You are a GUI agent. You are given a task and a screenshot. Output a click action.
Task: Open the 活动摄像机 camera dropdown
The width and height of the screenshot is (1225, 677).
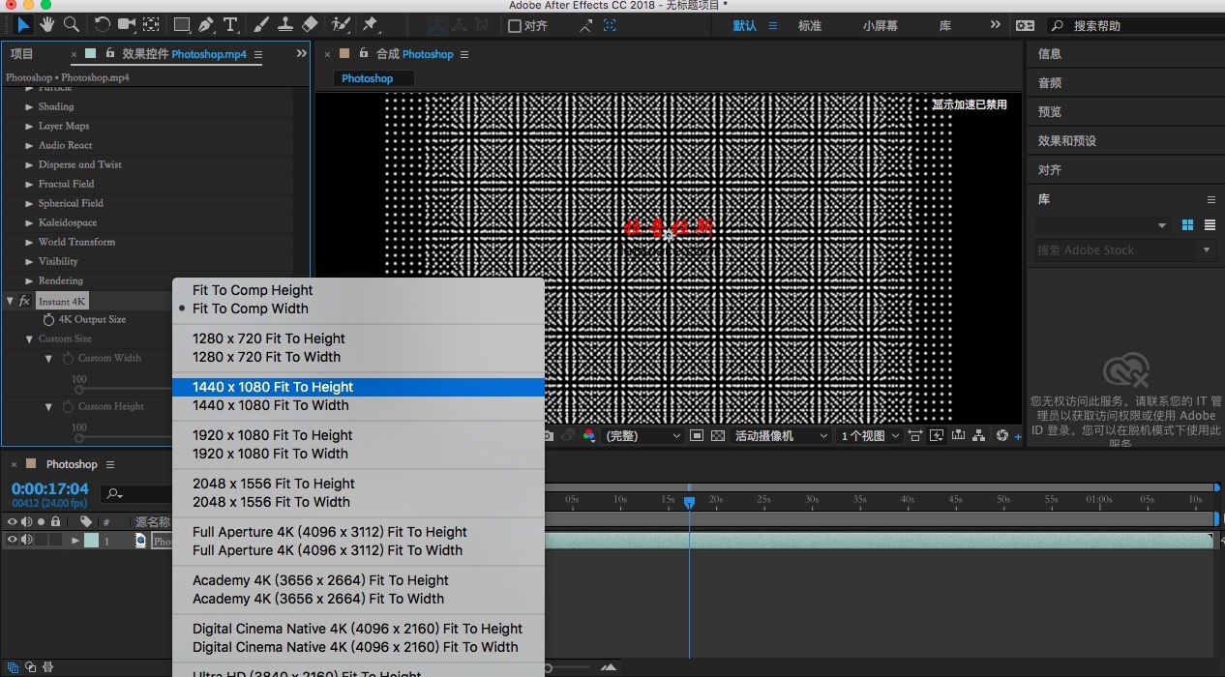(x=781, y=436)
